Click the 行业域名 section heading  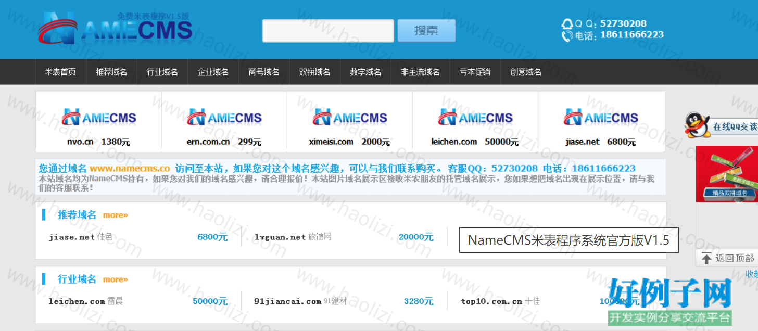pyautogui.click(x=77, y=279)
